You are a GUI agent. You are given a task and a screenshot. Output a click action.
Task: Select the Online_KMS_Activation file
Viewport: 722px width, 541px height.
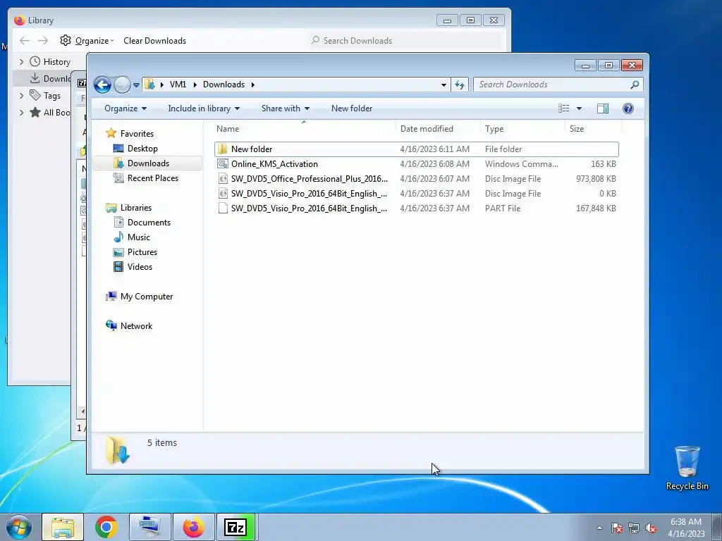(x=416, y=163)
